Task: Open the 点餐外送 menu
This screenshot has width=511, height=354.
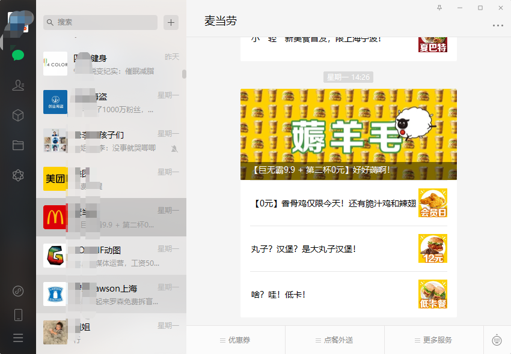Action: pyautogui.click(x=335, y=340)
